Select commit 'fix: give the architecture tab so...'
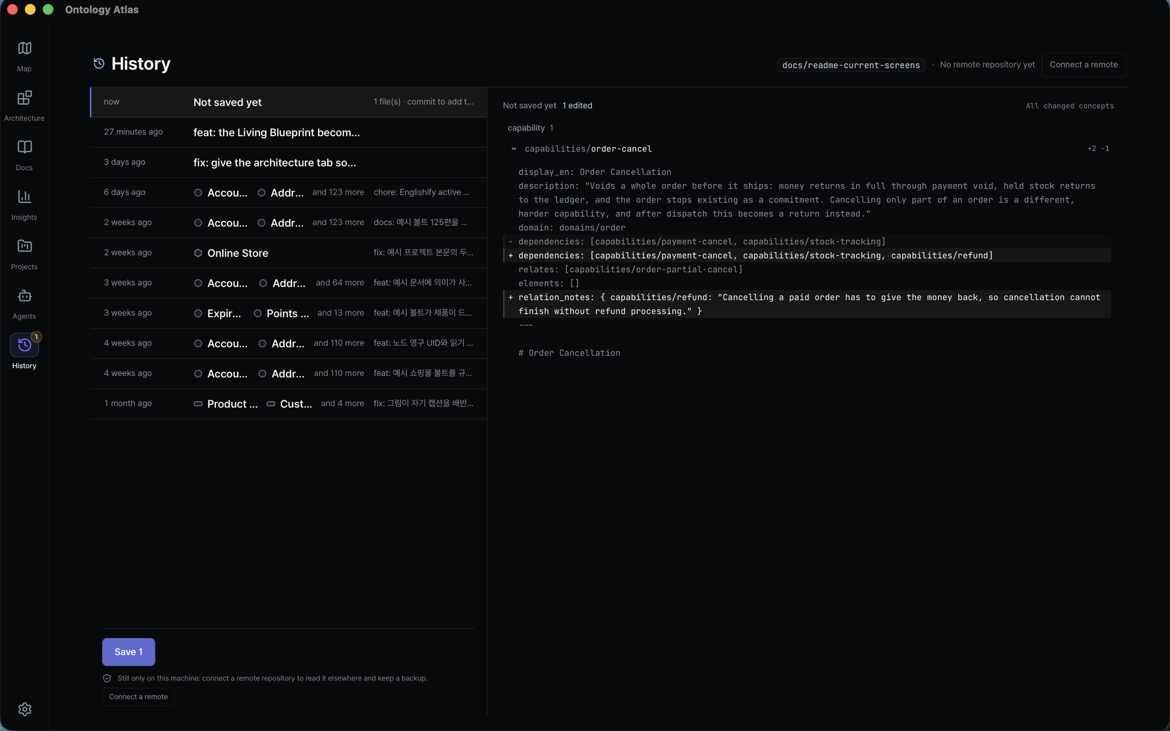1170x731 pixels. (x=289, y=163)
